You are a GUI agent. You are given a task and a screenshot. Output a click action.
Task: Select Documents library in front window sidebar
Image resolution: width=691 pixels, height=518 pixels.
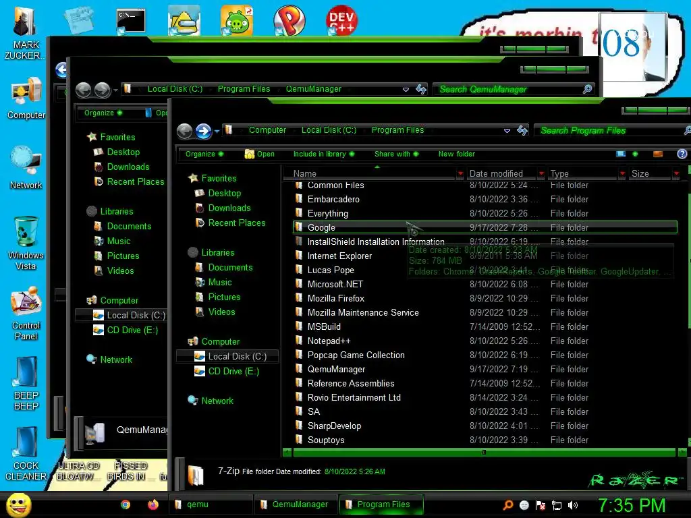pos(230,267)
